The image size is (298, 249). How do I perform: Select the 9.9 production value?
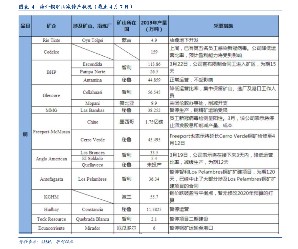click(x=154, y=103)
